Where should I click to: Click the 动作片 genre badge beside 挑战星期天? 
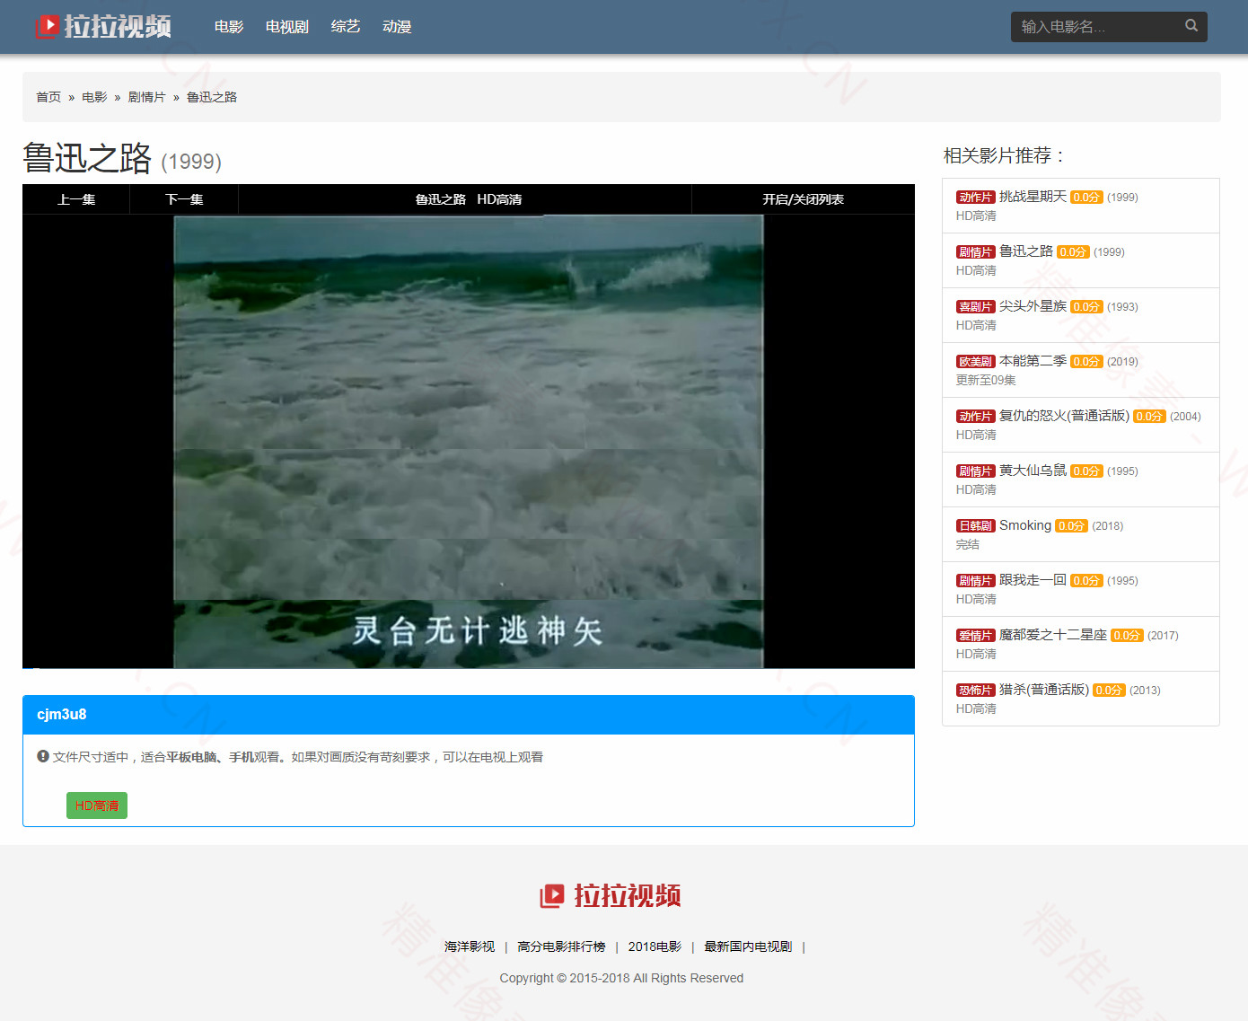tap(975, 197)
